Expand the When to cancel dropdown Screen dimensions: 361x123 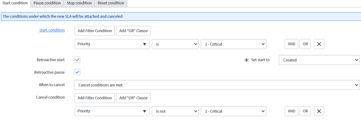click(x=217, y=85)
